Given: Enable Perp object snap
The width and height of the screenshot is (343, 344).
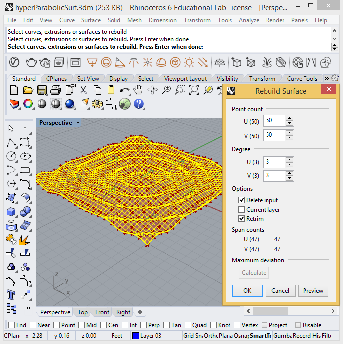Looking at the screenshot, I should 144,325.
